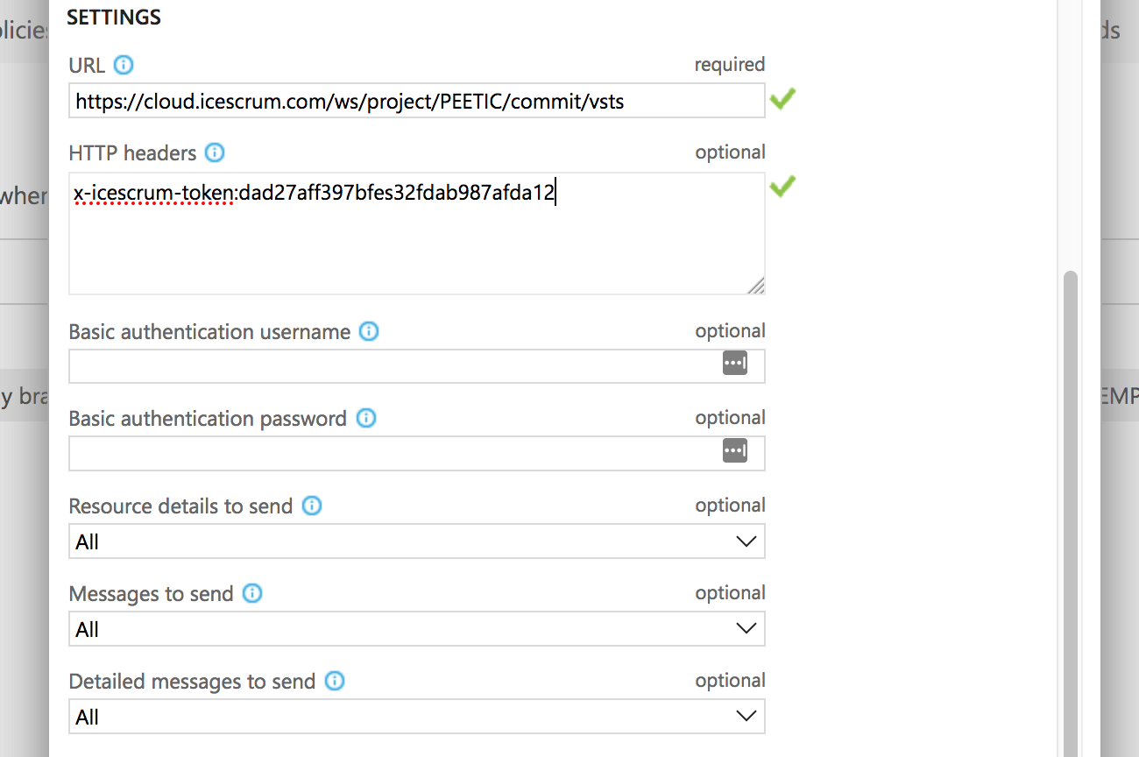The width and height of the screenshot is (1139, 757).
Task: Expand the Resource details to send dropdown
Action: pyautogui.click(x=417, y=541)
